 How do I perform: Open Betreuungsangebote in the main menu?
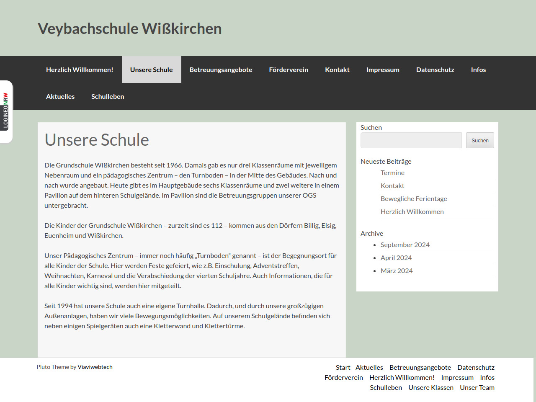221,70
